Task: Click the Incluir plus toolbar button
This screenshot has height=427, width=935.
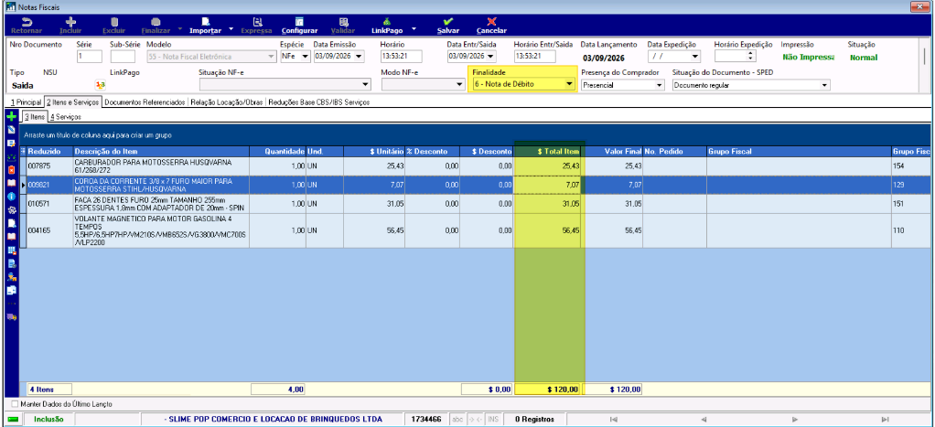Action: click(x=70, y=25)
